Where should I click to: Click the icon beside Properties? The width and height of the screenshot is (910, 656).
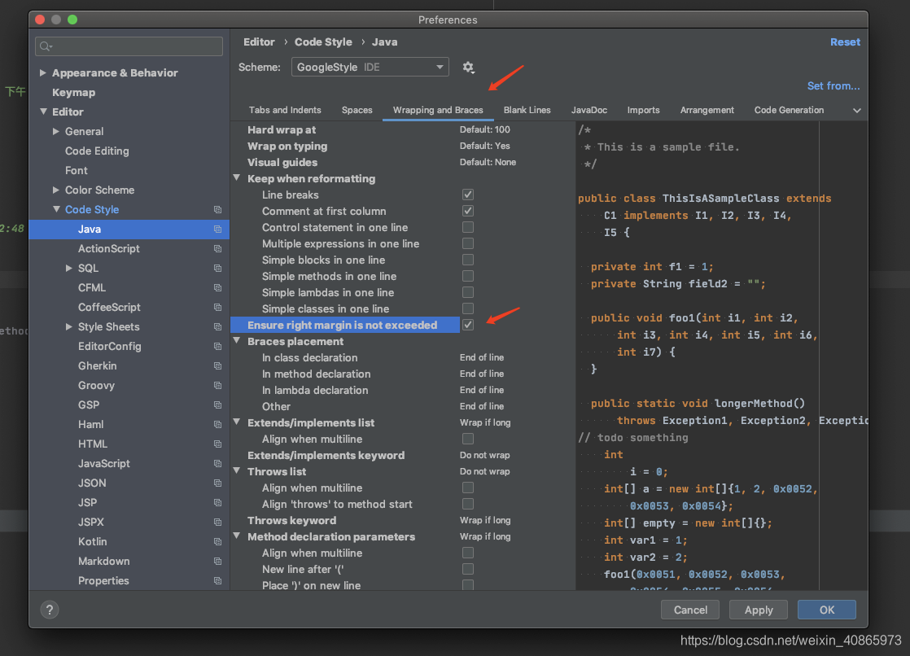point(217,580)
